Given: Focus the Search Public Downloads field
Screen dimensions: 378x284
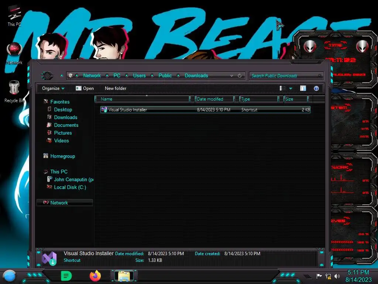Looking at the screenshot, I should [x=286, y=76].
